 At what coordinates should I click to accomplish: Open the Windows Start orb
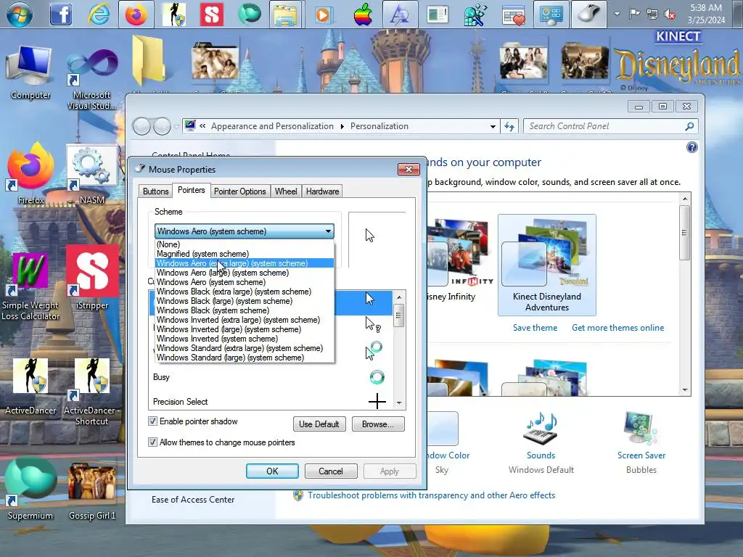[x=19, y=15]
